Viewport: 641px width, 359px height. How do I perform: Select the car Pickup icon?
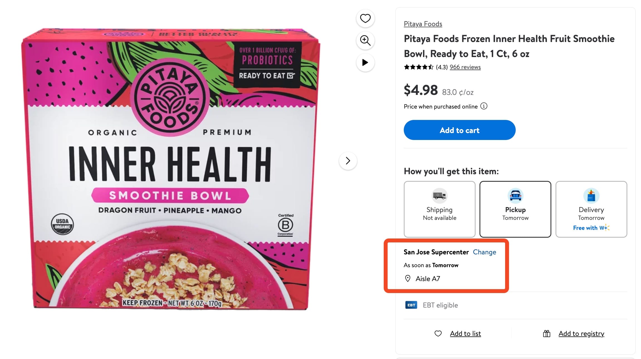click(x=515, y=196)
